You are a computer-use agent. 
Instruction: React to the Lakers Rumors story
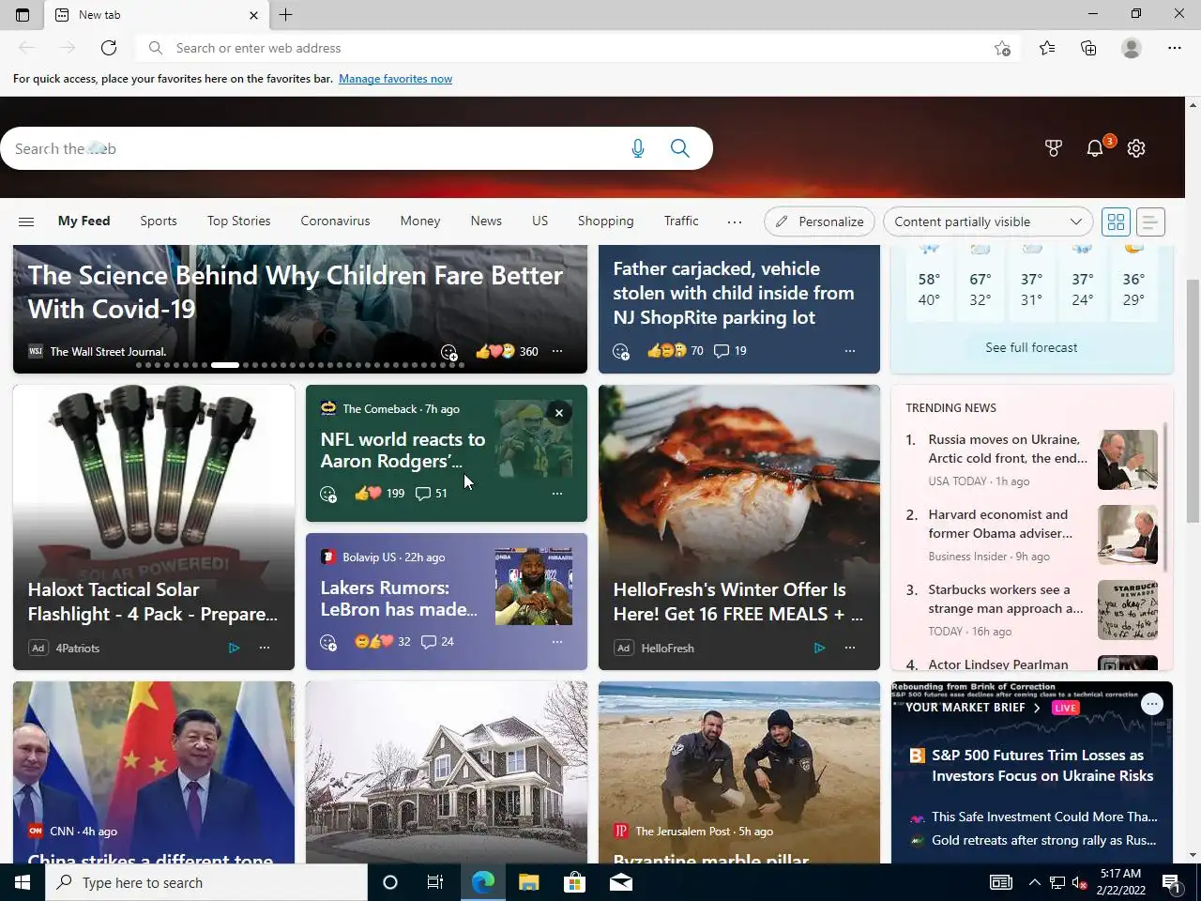328,642
